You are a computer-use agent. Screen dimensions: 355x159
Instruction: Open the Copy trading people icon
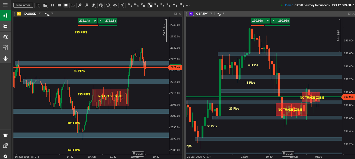(x=5, y=58)
